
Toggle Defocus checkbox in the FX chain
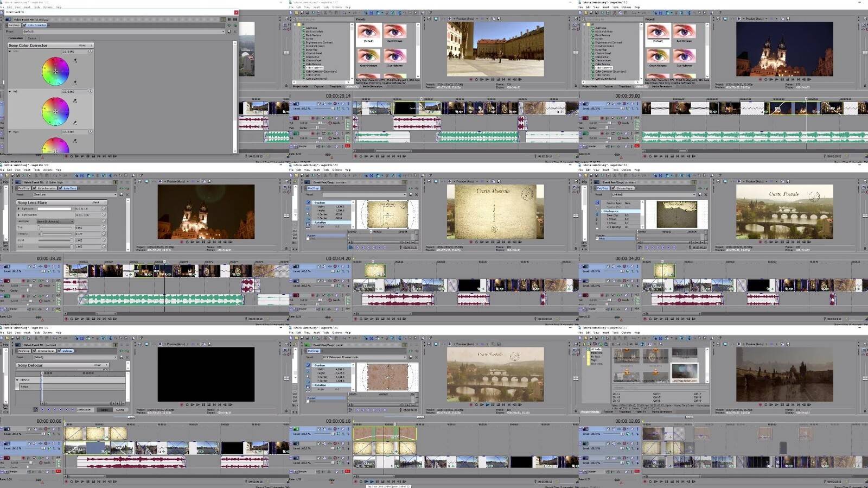point(60,351)
